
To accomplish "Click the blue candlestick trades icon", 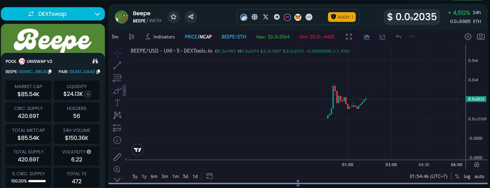I will 367,37.
